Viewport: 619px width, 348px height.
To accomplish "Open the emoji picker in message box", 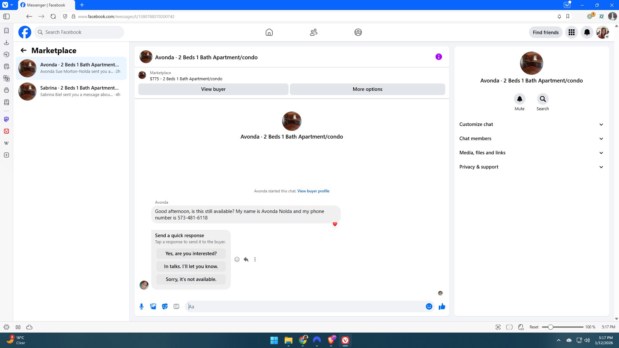I will click(429, 306).
